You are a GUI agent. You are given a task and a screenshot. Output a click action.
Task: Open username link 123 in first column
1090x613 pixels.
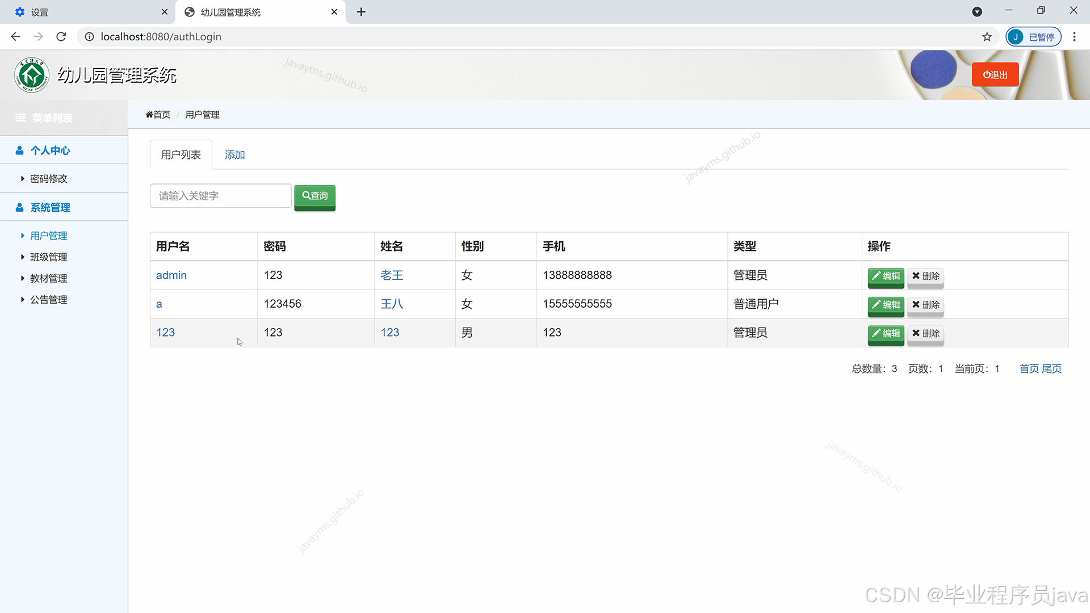166,333
